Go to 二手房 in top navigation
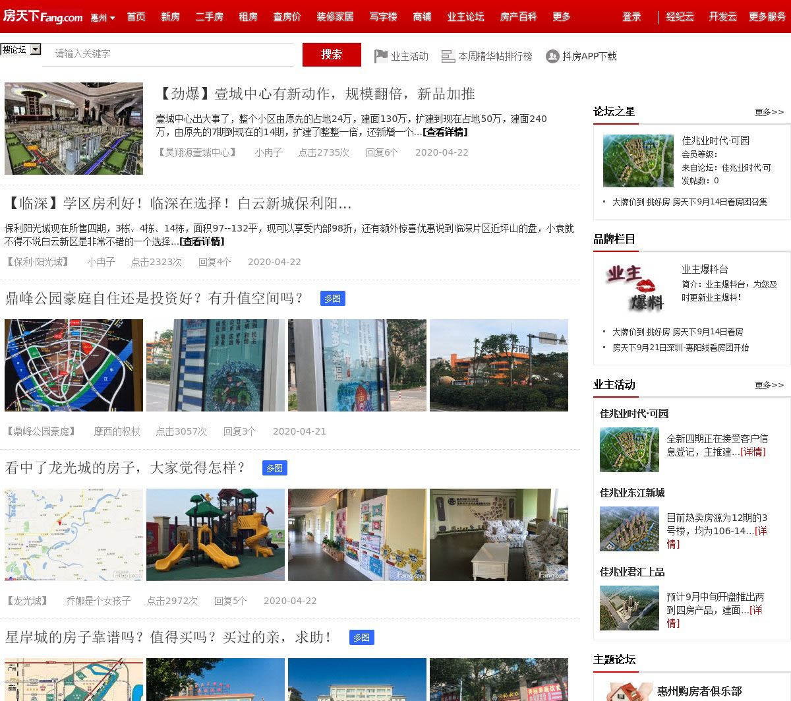 [x=209, y=16]
